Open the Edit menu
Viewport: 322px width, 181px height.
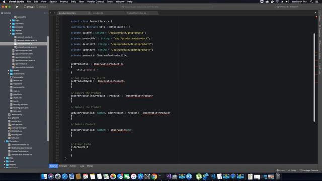click(36, 2)
